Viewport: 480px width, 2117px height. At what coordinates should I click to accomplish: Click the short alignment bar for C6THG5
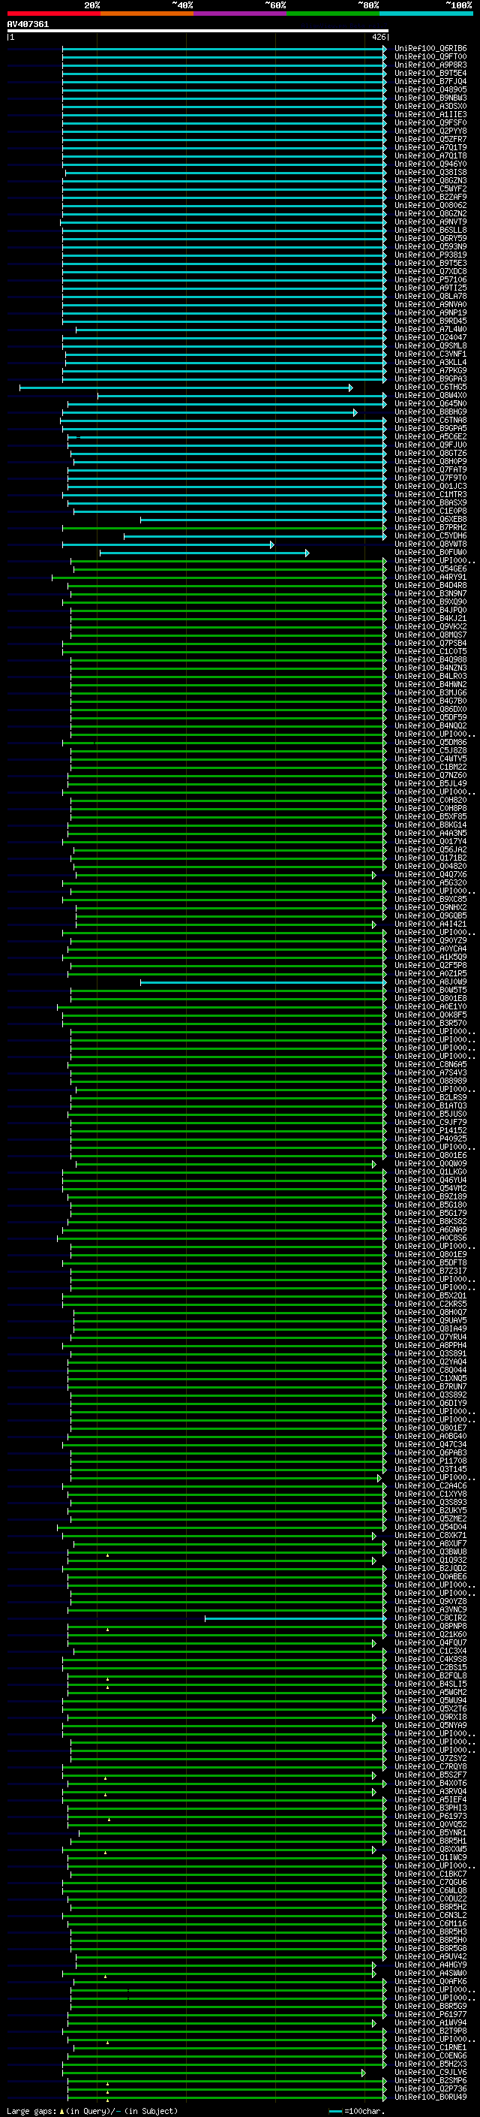(x=186, y=387)
